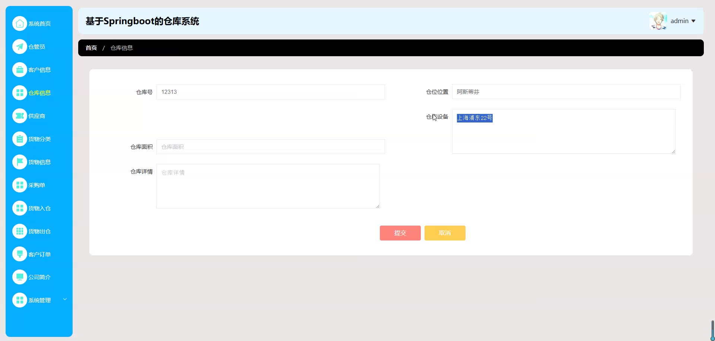Click the page title 基于Springboot的仓库系统

pyautogui.click(x=142, y=21)
